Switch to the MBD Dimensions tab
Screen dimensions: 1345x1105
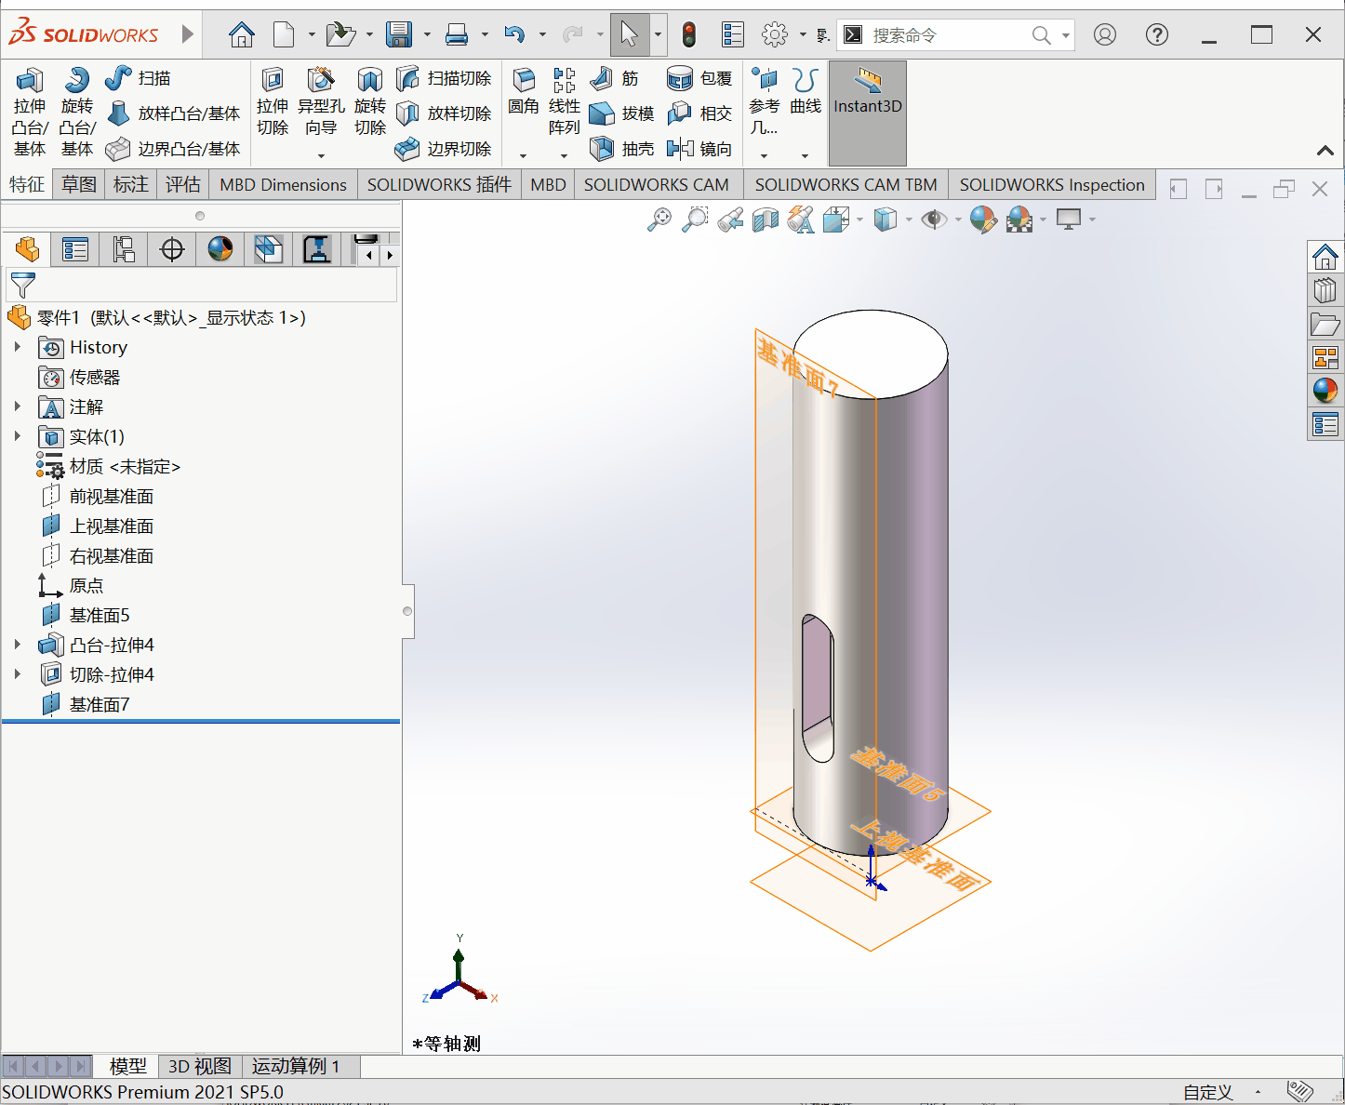284,184
